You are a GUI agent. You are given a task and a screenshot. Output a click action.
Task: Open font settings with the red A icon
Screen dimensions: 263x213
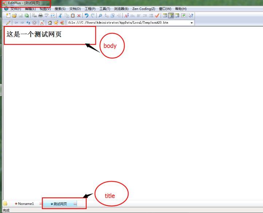coord(127,16)
